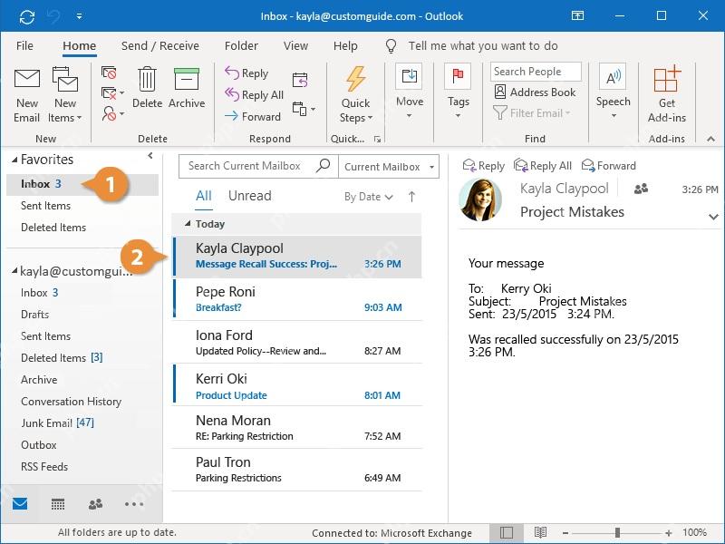Click Reply All in the reading pane

tap(543, 166)
